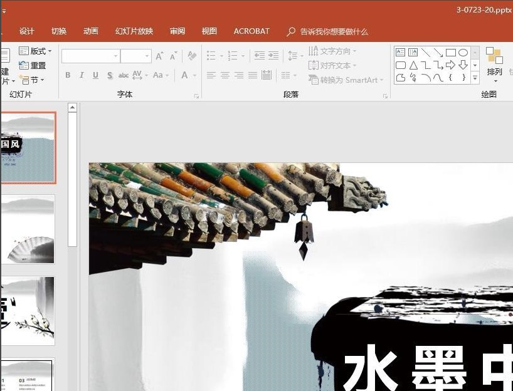The width and height of the screenshot is (513, 391).
Task: Open the Animations (动画) tab
Action: click(90, 31)
